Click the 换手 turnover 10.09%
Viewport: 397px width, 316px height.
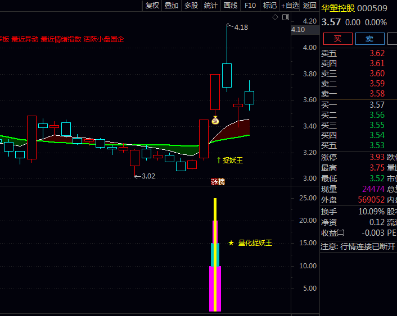tap(372, 212)
